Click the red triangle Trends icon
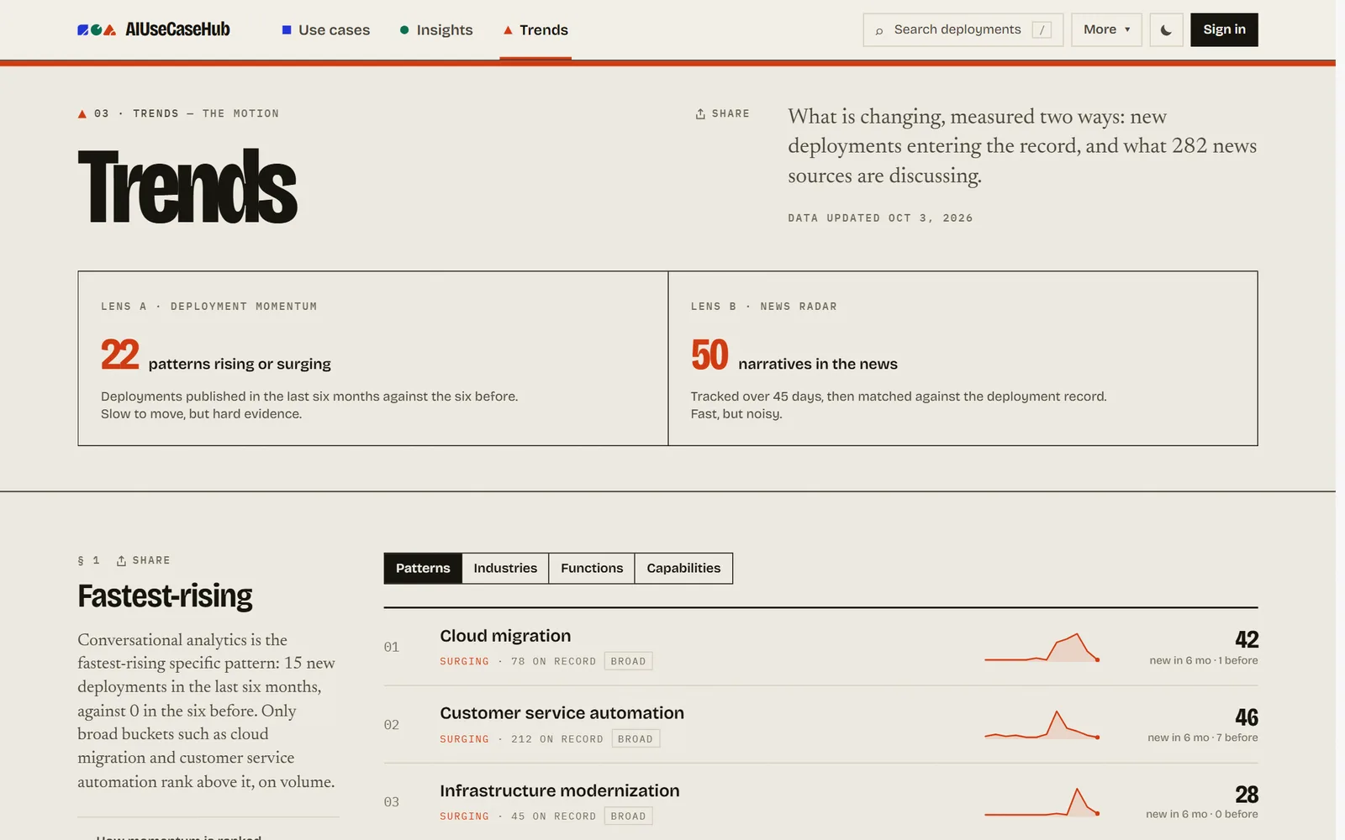 [508, 29]
